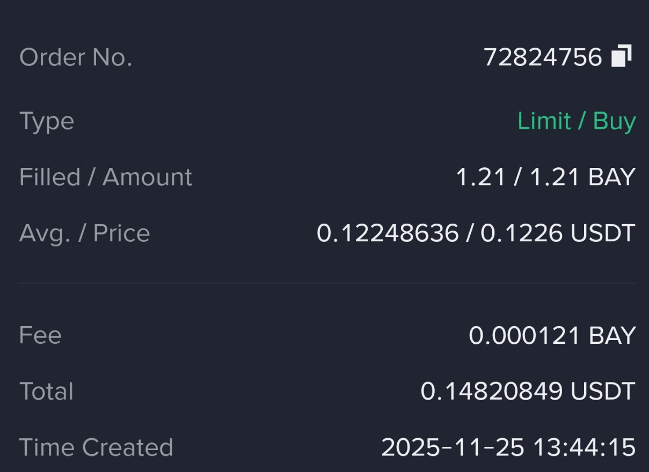Image resolution: width=649 pixels, height=472 pixels.
Task: Click the horizontal divider line
Action: [x=327, y=283]
